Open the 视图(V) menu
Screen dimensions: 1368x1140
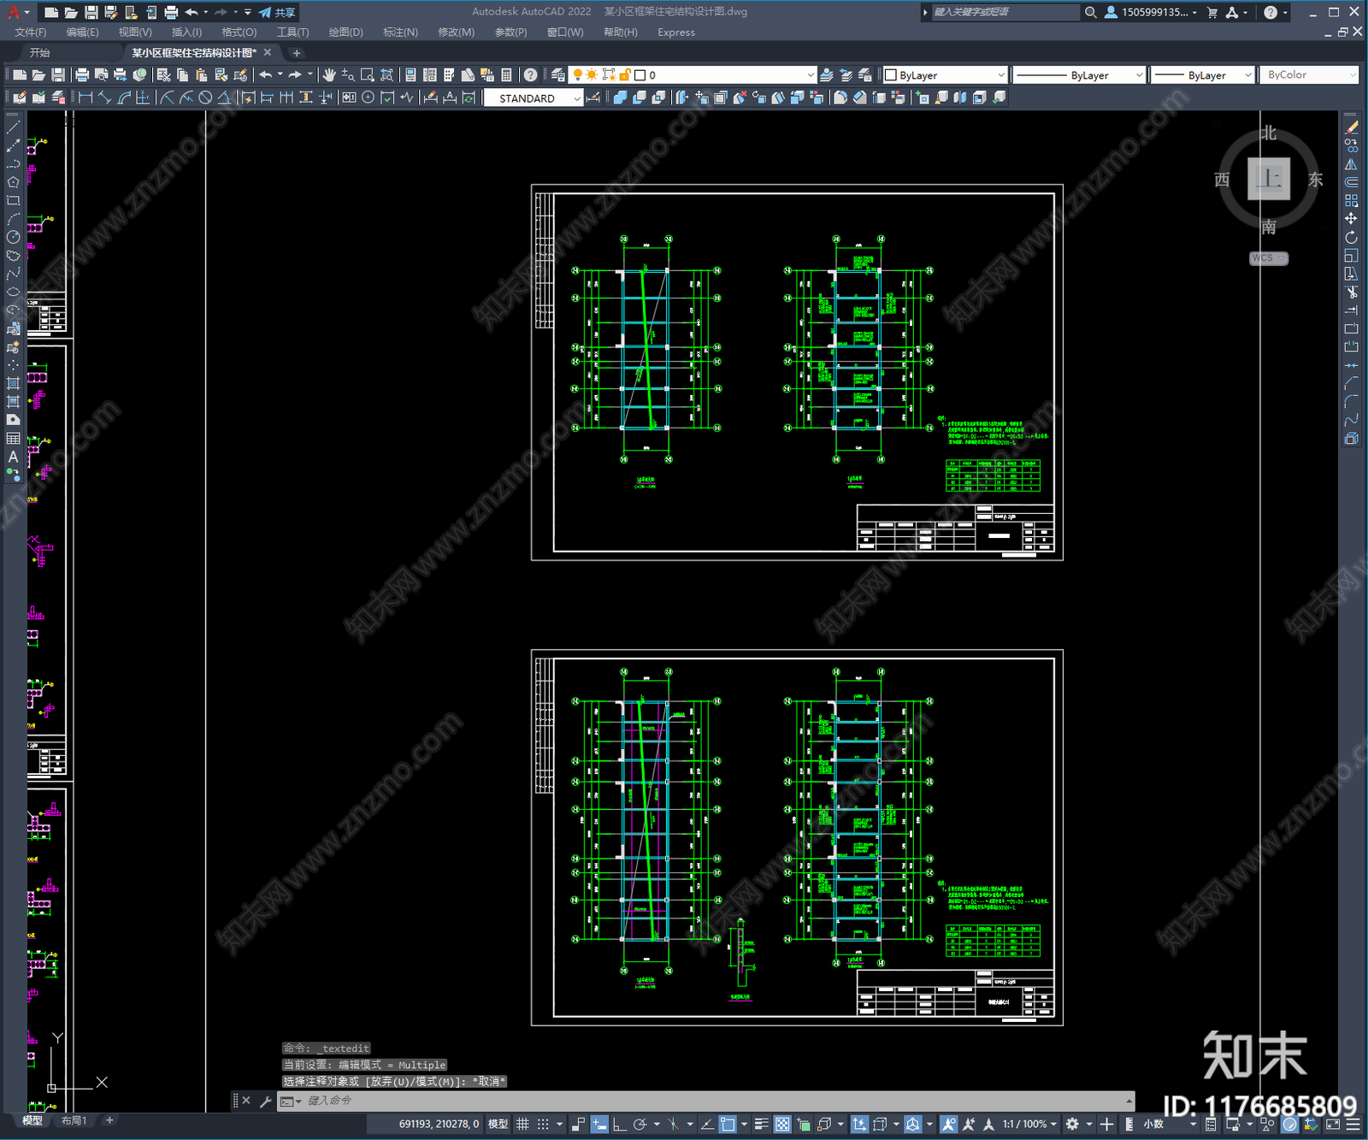pos(135,32)
